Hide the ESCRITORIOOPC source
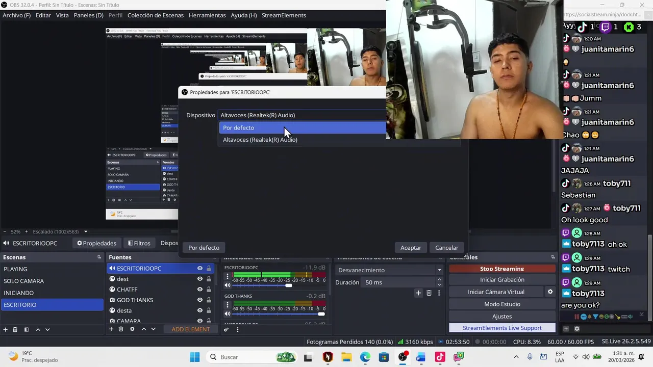Viewport: 653px width, 367px height. point(200,269)
